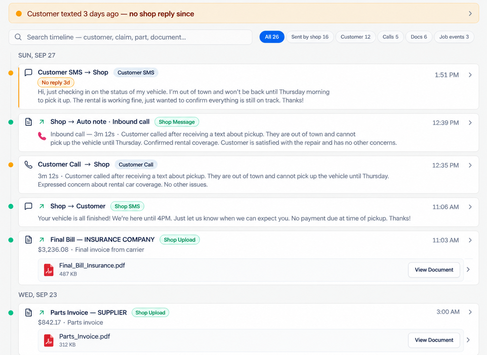This screenshot has width=487, height=355.
Task: Expand the no shop reply alert banner chevron
Action: pos(470,14)
